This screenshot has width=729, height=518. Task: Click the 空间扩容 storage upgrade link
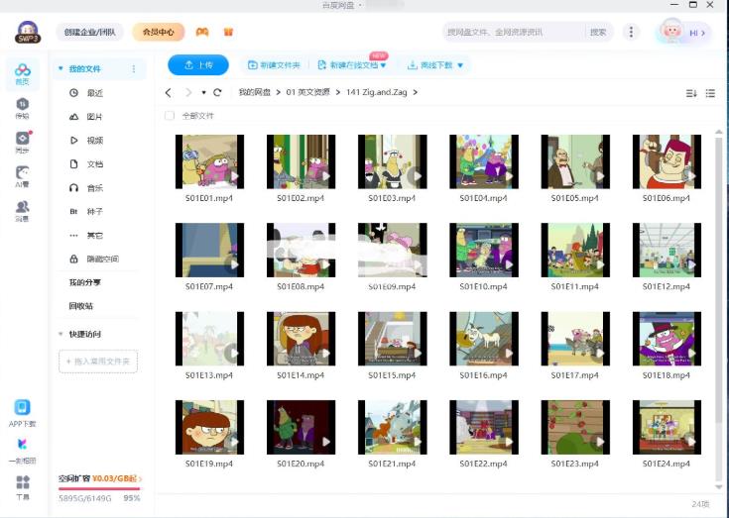click(100, 478)
